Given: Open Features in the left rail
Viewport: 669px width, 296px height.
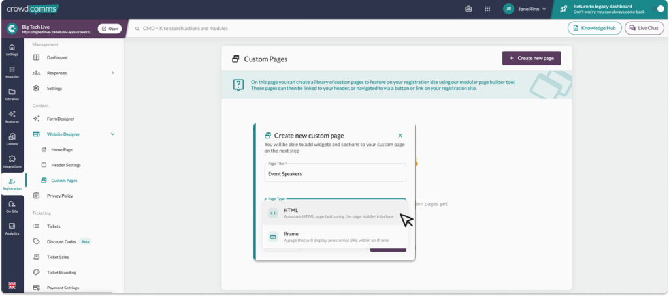Looking at the screenshot, I should click(12, 117).
